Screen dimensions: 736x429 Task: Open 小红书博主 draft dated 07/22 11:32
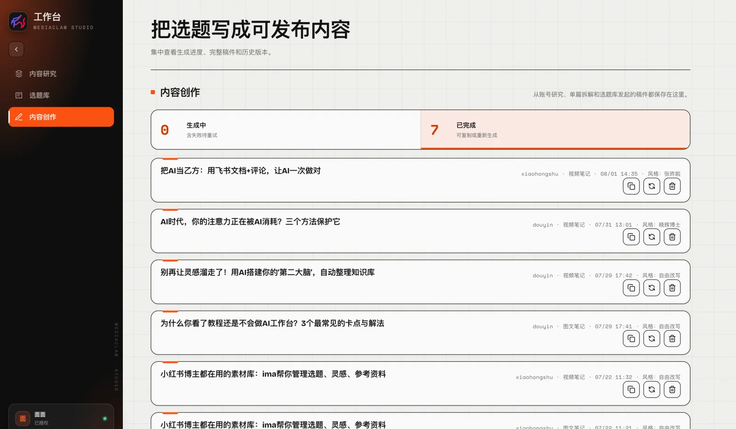point(420,383)
